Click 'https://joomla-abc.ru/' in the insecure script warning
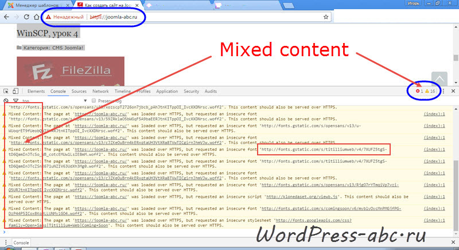 pyautogui.click(x=101, y=197)
